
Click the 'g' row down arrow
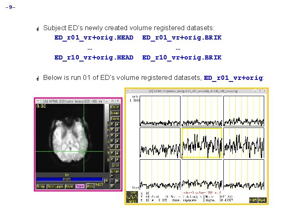[x=112, y=141]
